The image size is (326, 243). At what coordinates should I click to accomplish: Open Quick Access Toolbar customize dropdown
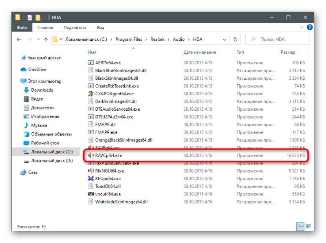(44, 18)
